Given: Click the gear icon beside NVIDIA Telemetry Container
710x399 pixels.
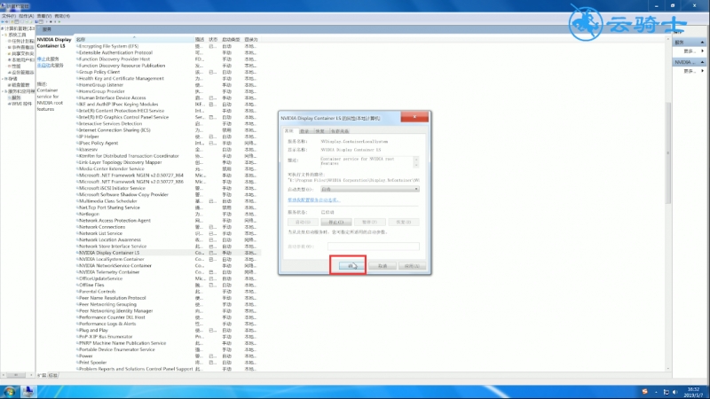Looking at the screenshot, I should tap(77, 272).
